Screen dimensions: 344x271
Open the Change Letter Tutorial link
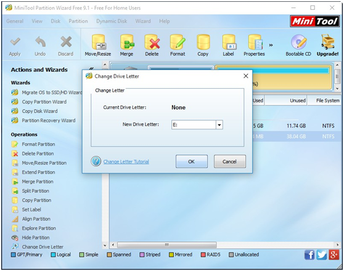(x=126, y=161)
